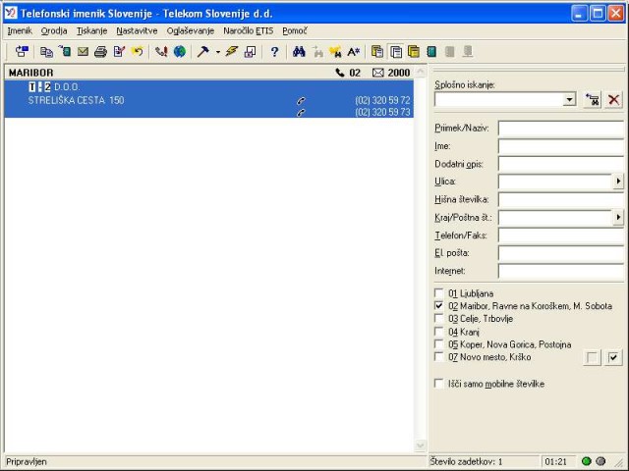Click the first toolbar icon with blue screens
This screenshot has width=629, height=471.
[22, 51]
